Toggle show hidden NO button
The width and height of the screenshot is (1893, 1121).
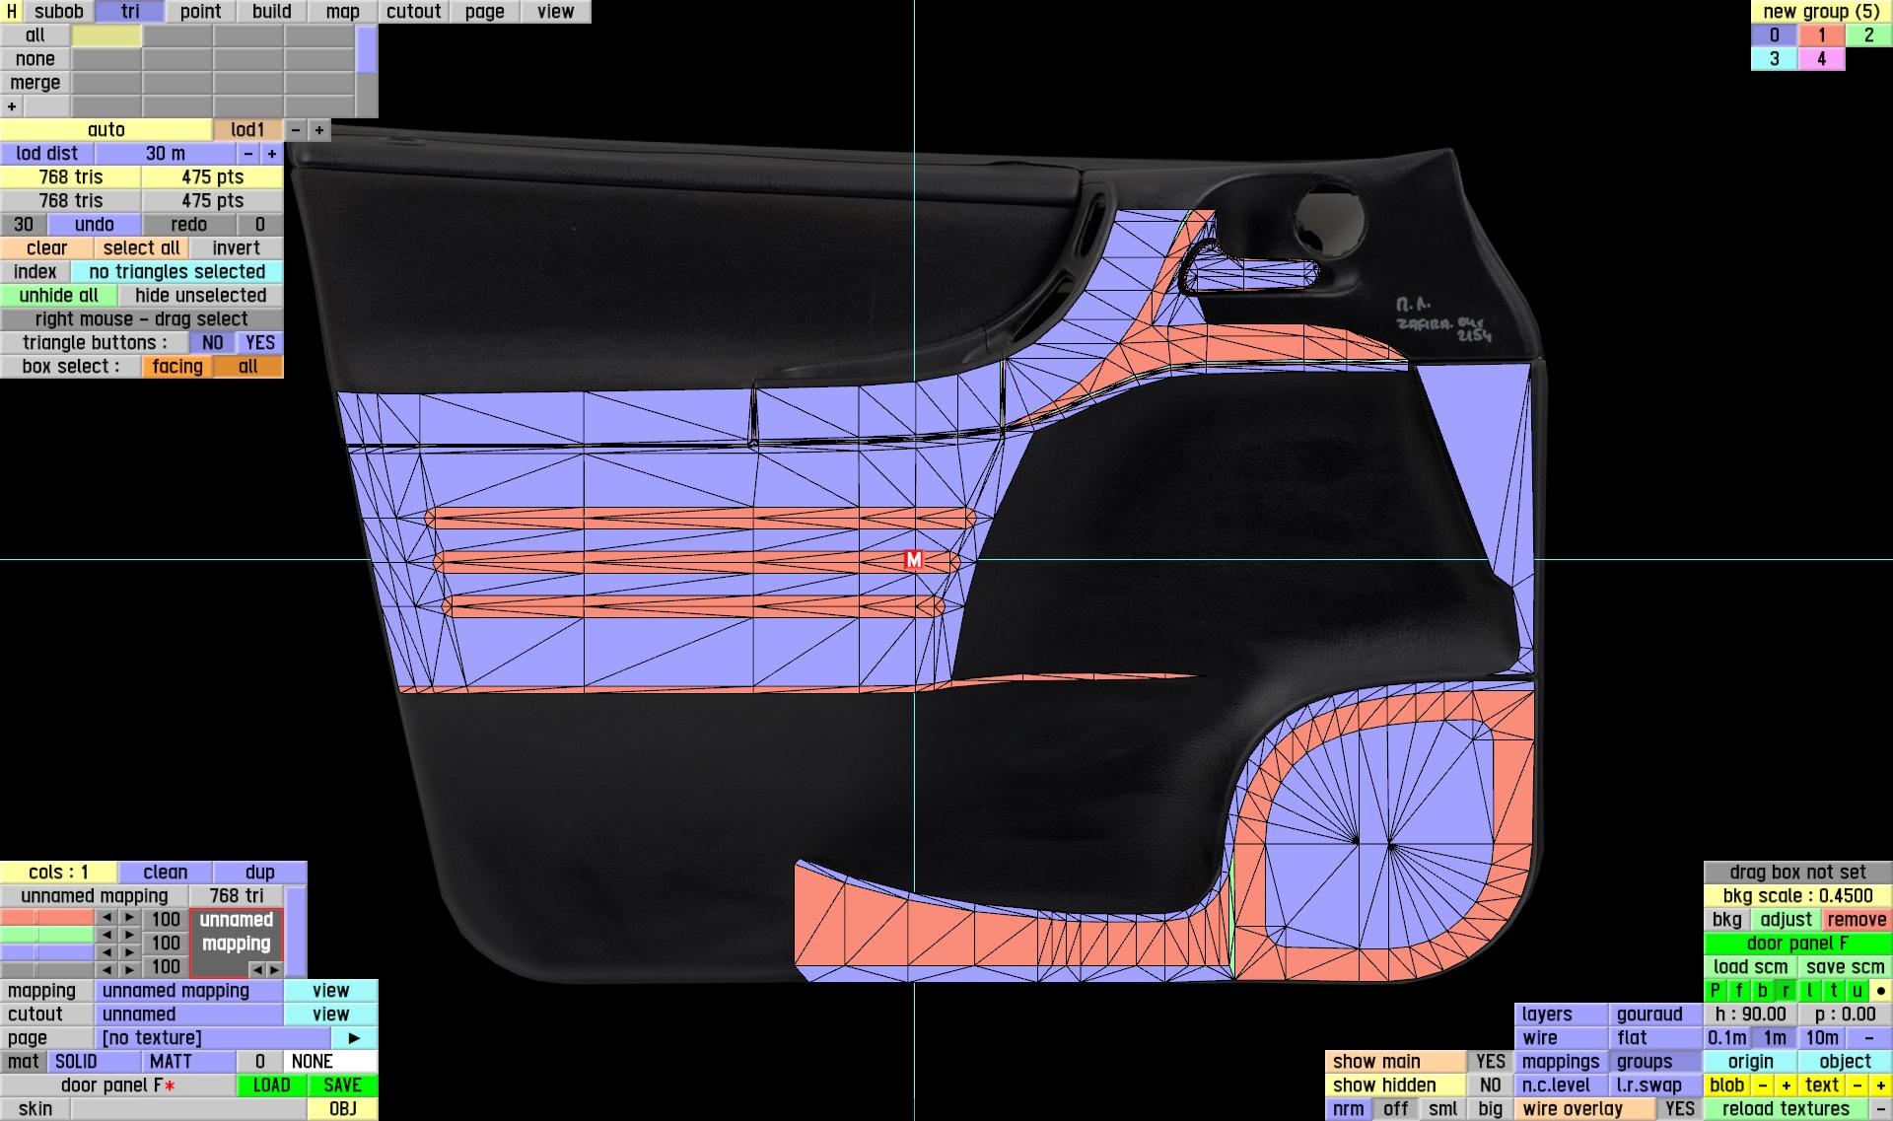[1489, 1086]
